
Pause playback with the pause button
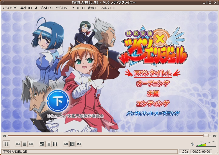pyautogui.click(x=6, y=144)
